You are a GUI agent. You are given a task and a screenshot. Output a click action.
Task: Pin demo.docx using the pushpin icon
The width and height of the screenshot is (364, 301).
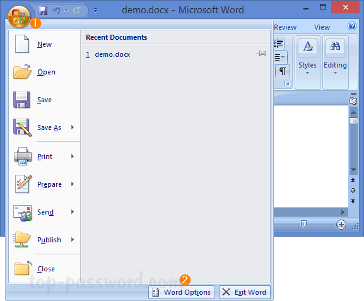pyautogui.click(x=261, y=54)
